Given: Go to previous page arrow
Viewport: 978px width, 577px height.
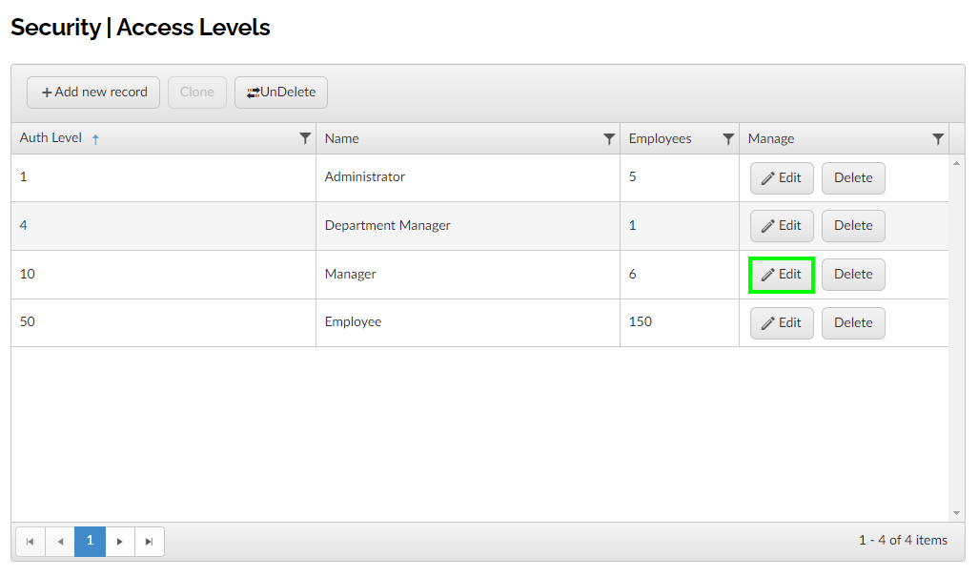Looking at the screenshot, I should 60,541.
